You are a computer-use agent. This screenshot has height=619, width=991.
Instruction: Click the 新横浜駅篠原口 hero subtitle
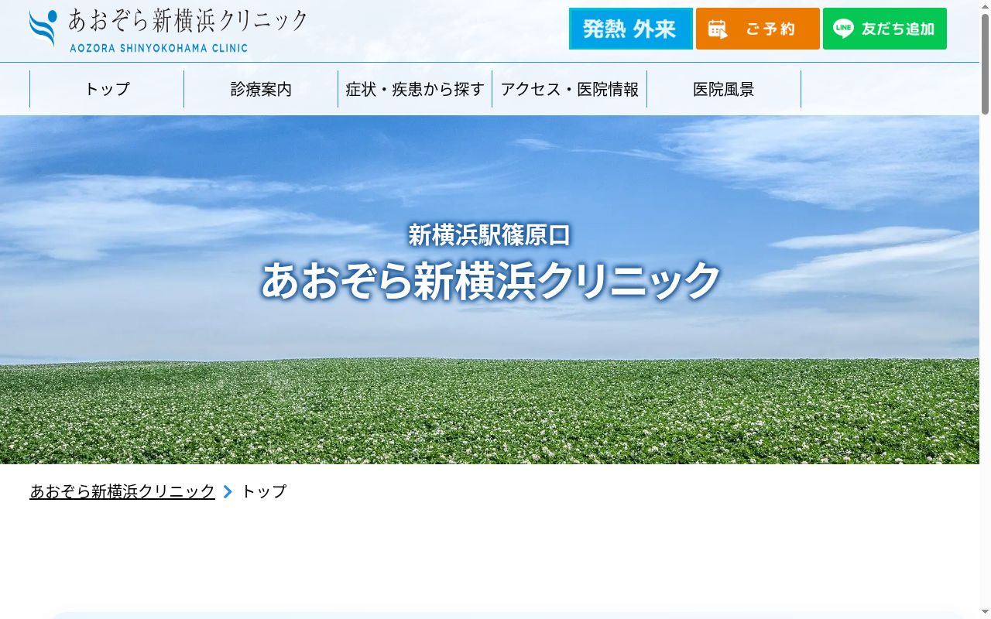point(489,234)
